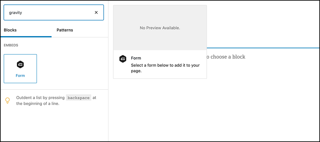Image resolution: width=320 pixels, height=142 pixels.
Task: Click the Gravity Forms hexagon icon in the block tile
Action: pyautogui.click(x=20, y=64)
